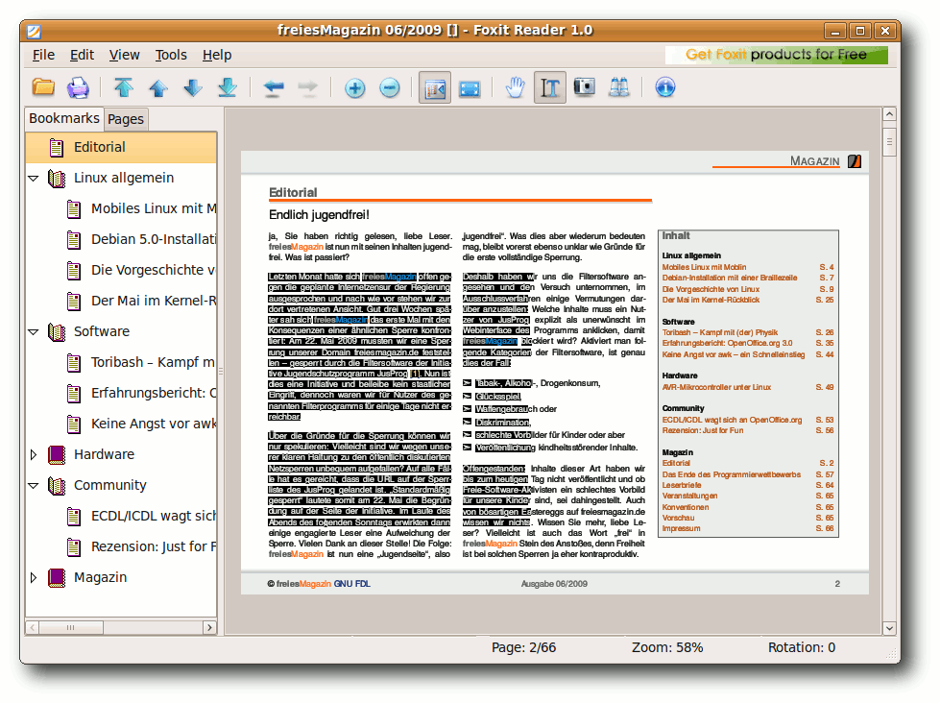The width and height of the screenshot is (940, 703).
Task: Select the Software bookmark
Action: pyautogui.click(x=102, y=331)
